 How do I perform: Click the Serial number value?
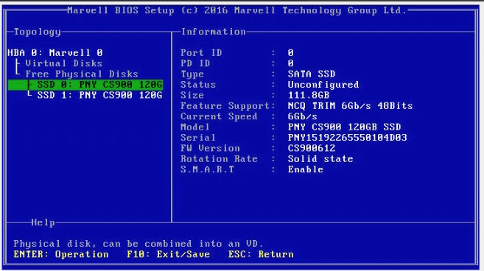click(x=347, y=138)
